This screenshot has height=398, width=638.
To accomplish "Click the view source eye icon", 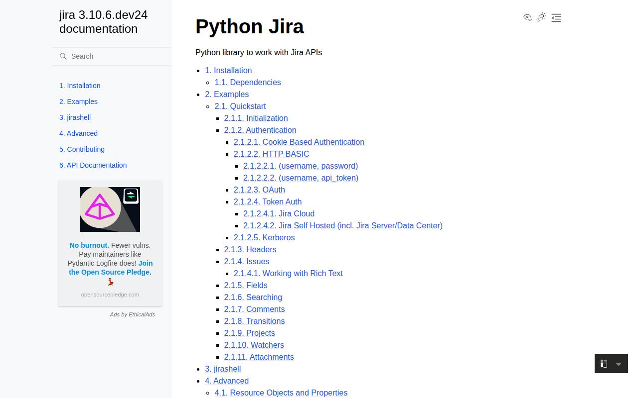I will (527, 17).
